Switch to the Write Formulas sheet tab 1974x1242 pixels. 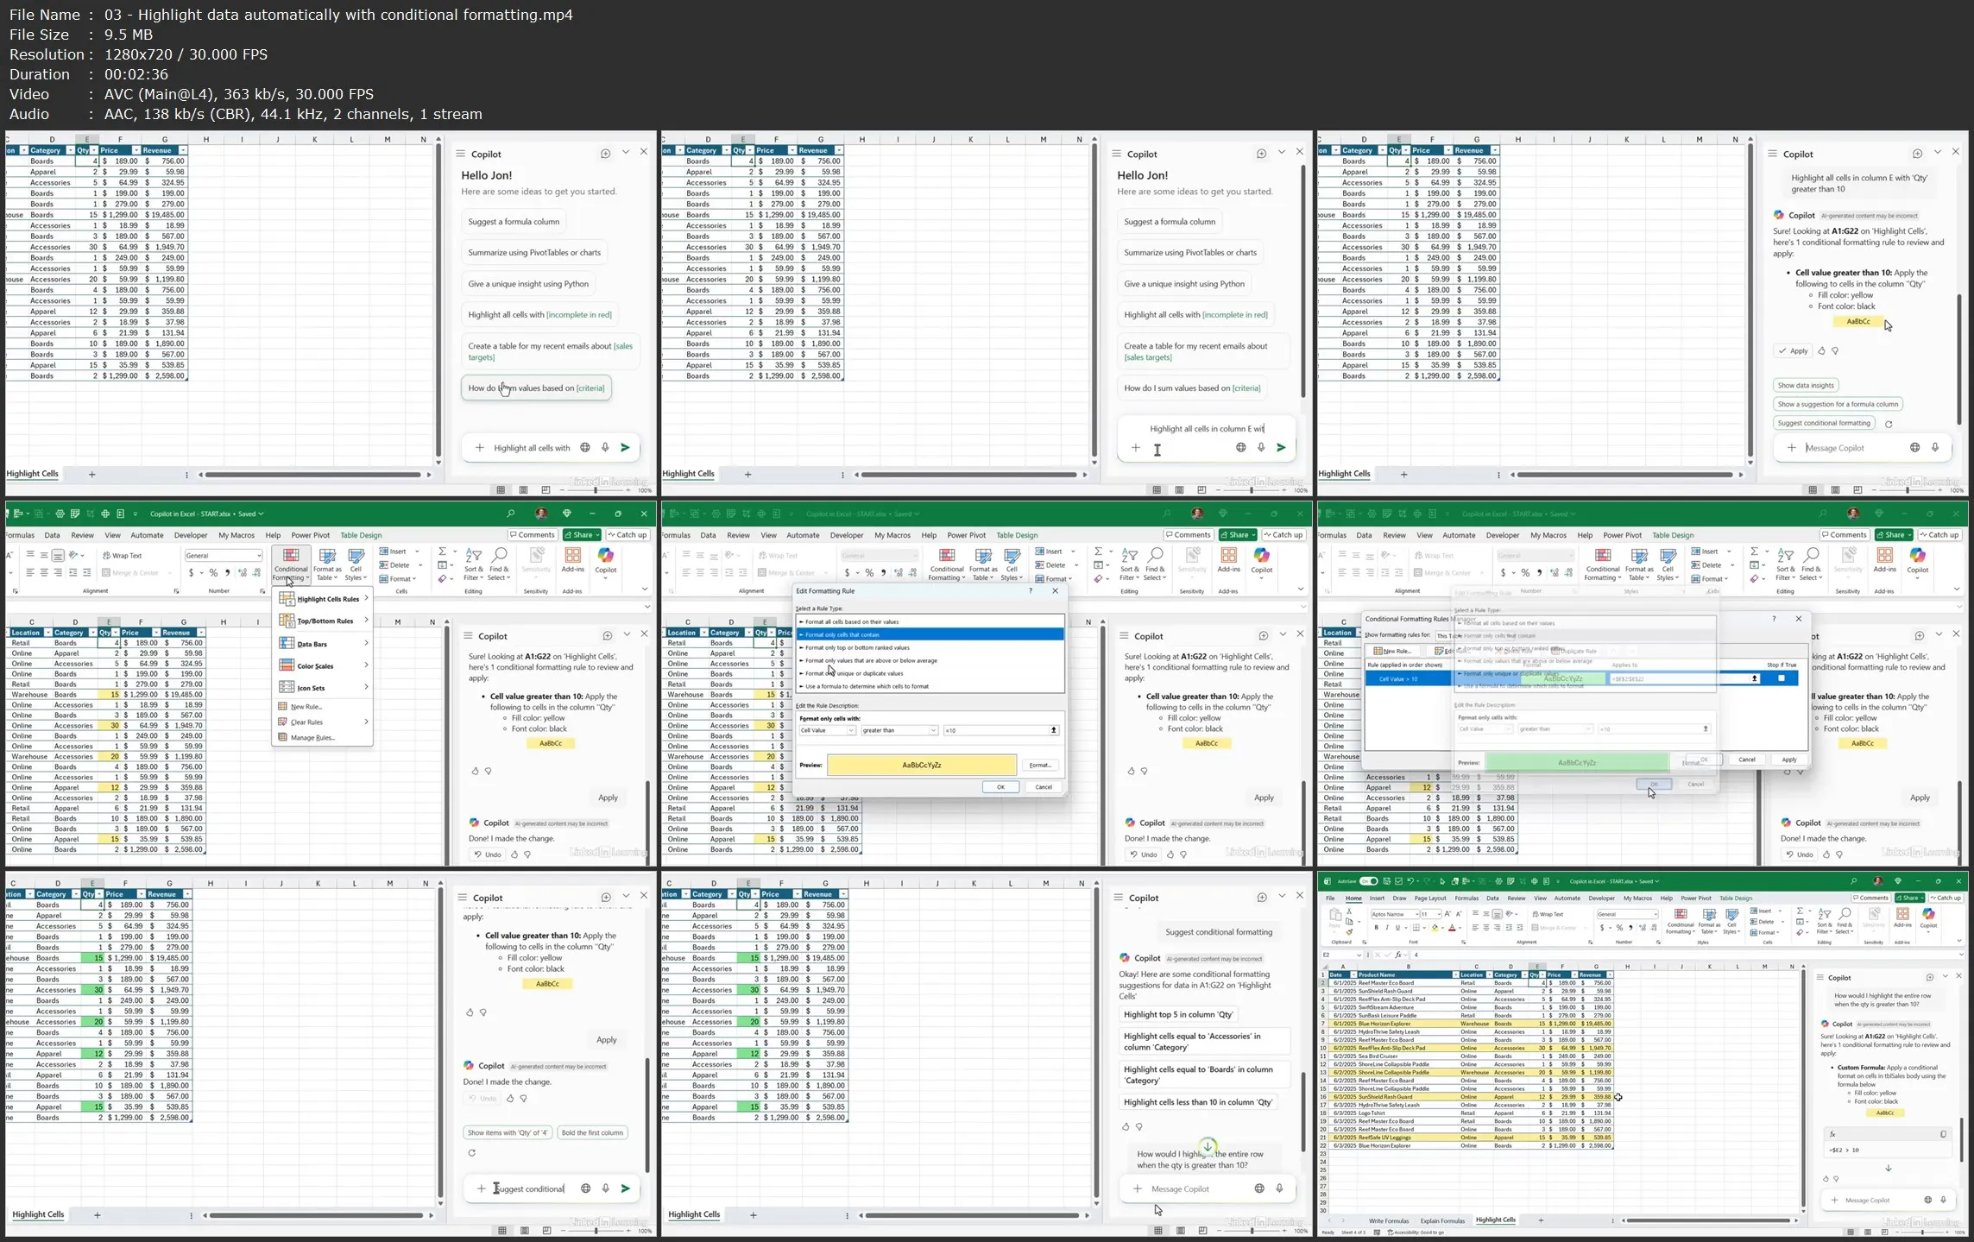[x=1388, y=1220]
